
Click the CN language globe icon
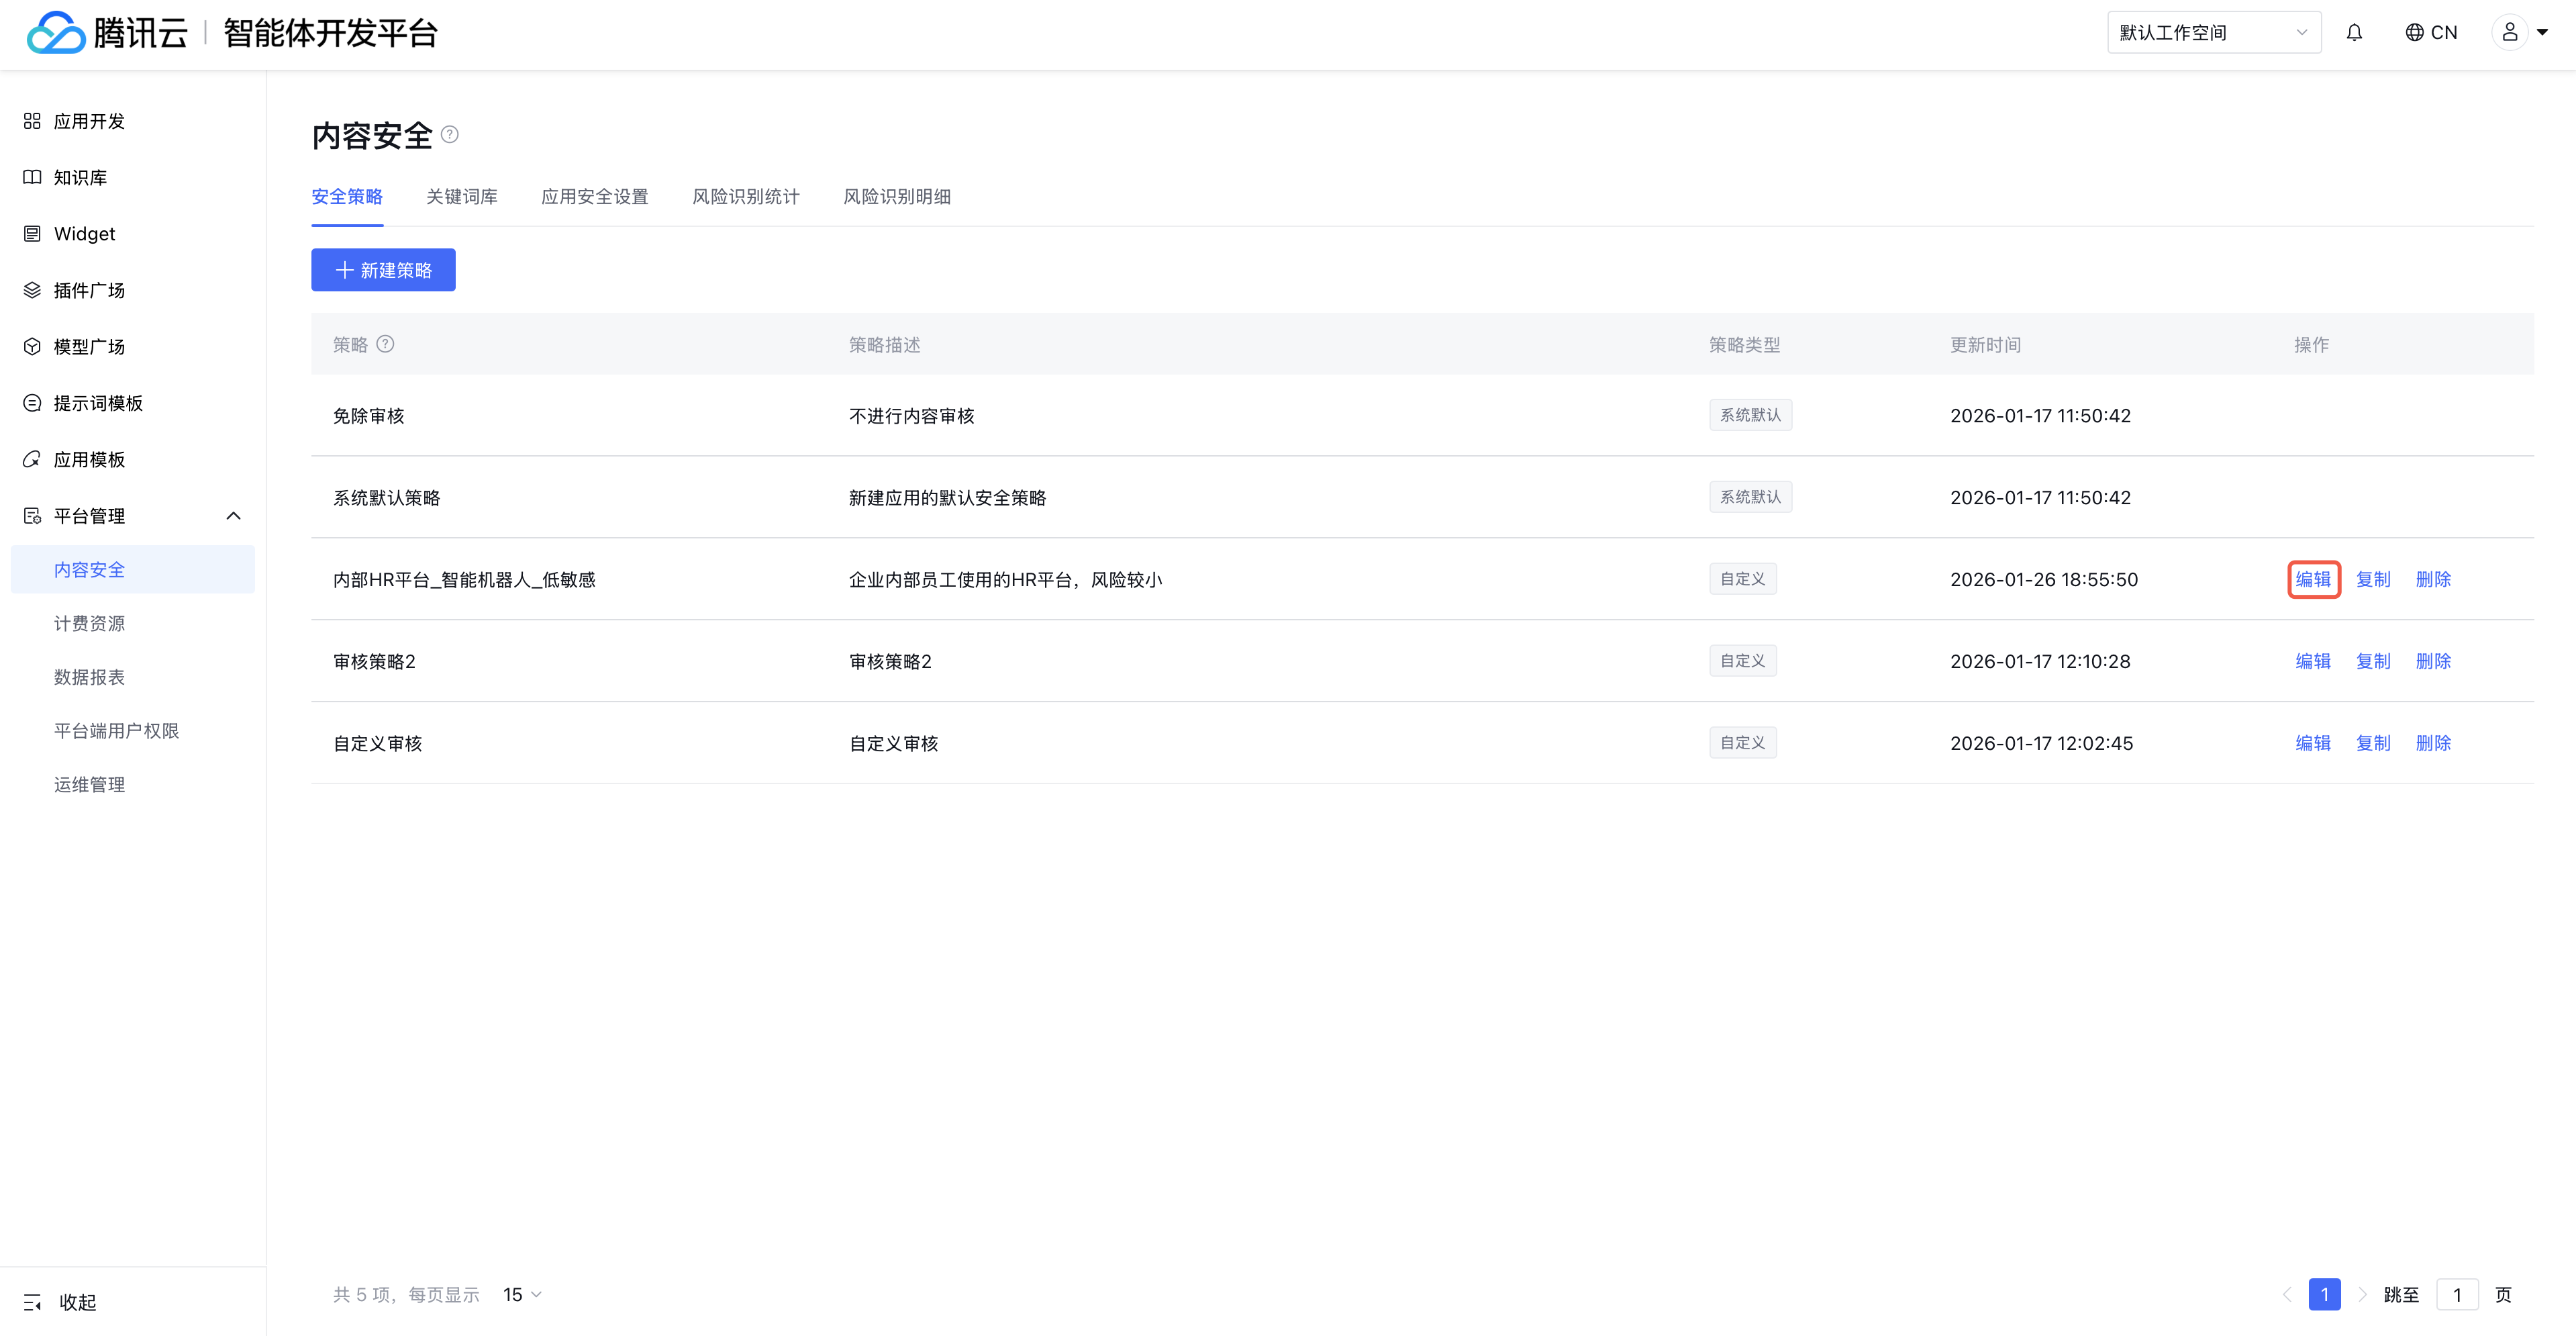(x=2414, y=33)
